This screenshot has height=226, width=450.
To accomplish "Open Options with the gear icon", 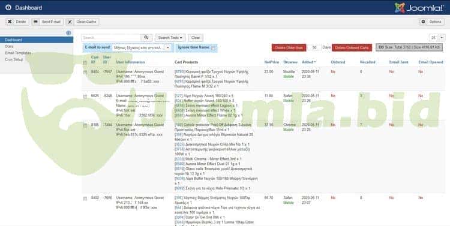I will point(431,22).
